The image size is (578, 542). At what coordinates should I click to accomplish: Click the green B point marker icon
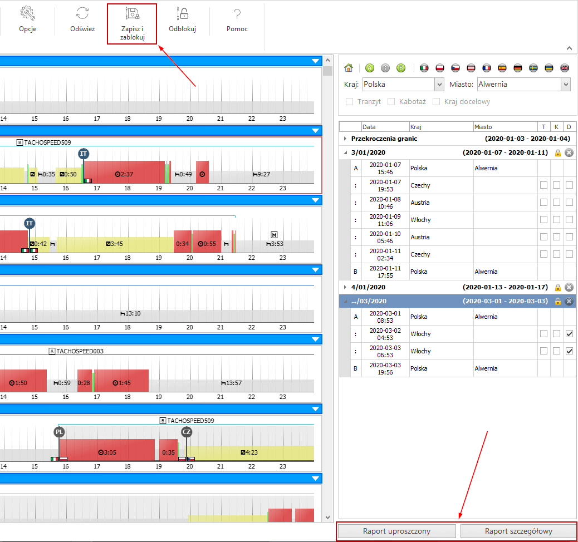[400, 68]
